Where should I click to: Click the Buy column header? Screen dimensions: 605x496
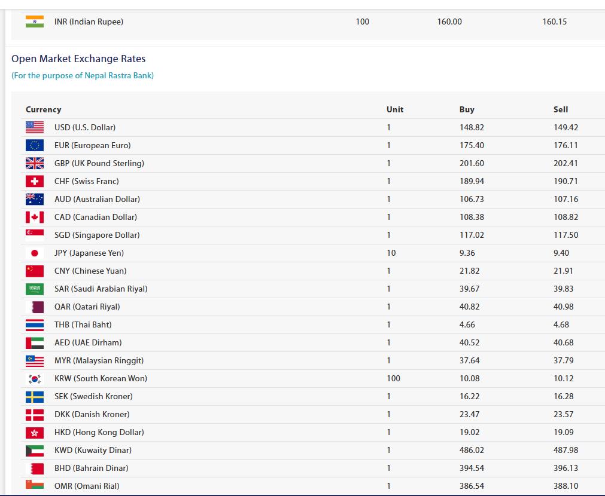click(467, 109)
